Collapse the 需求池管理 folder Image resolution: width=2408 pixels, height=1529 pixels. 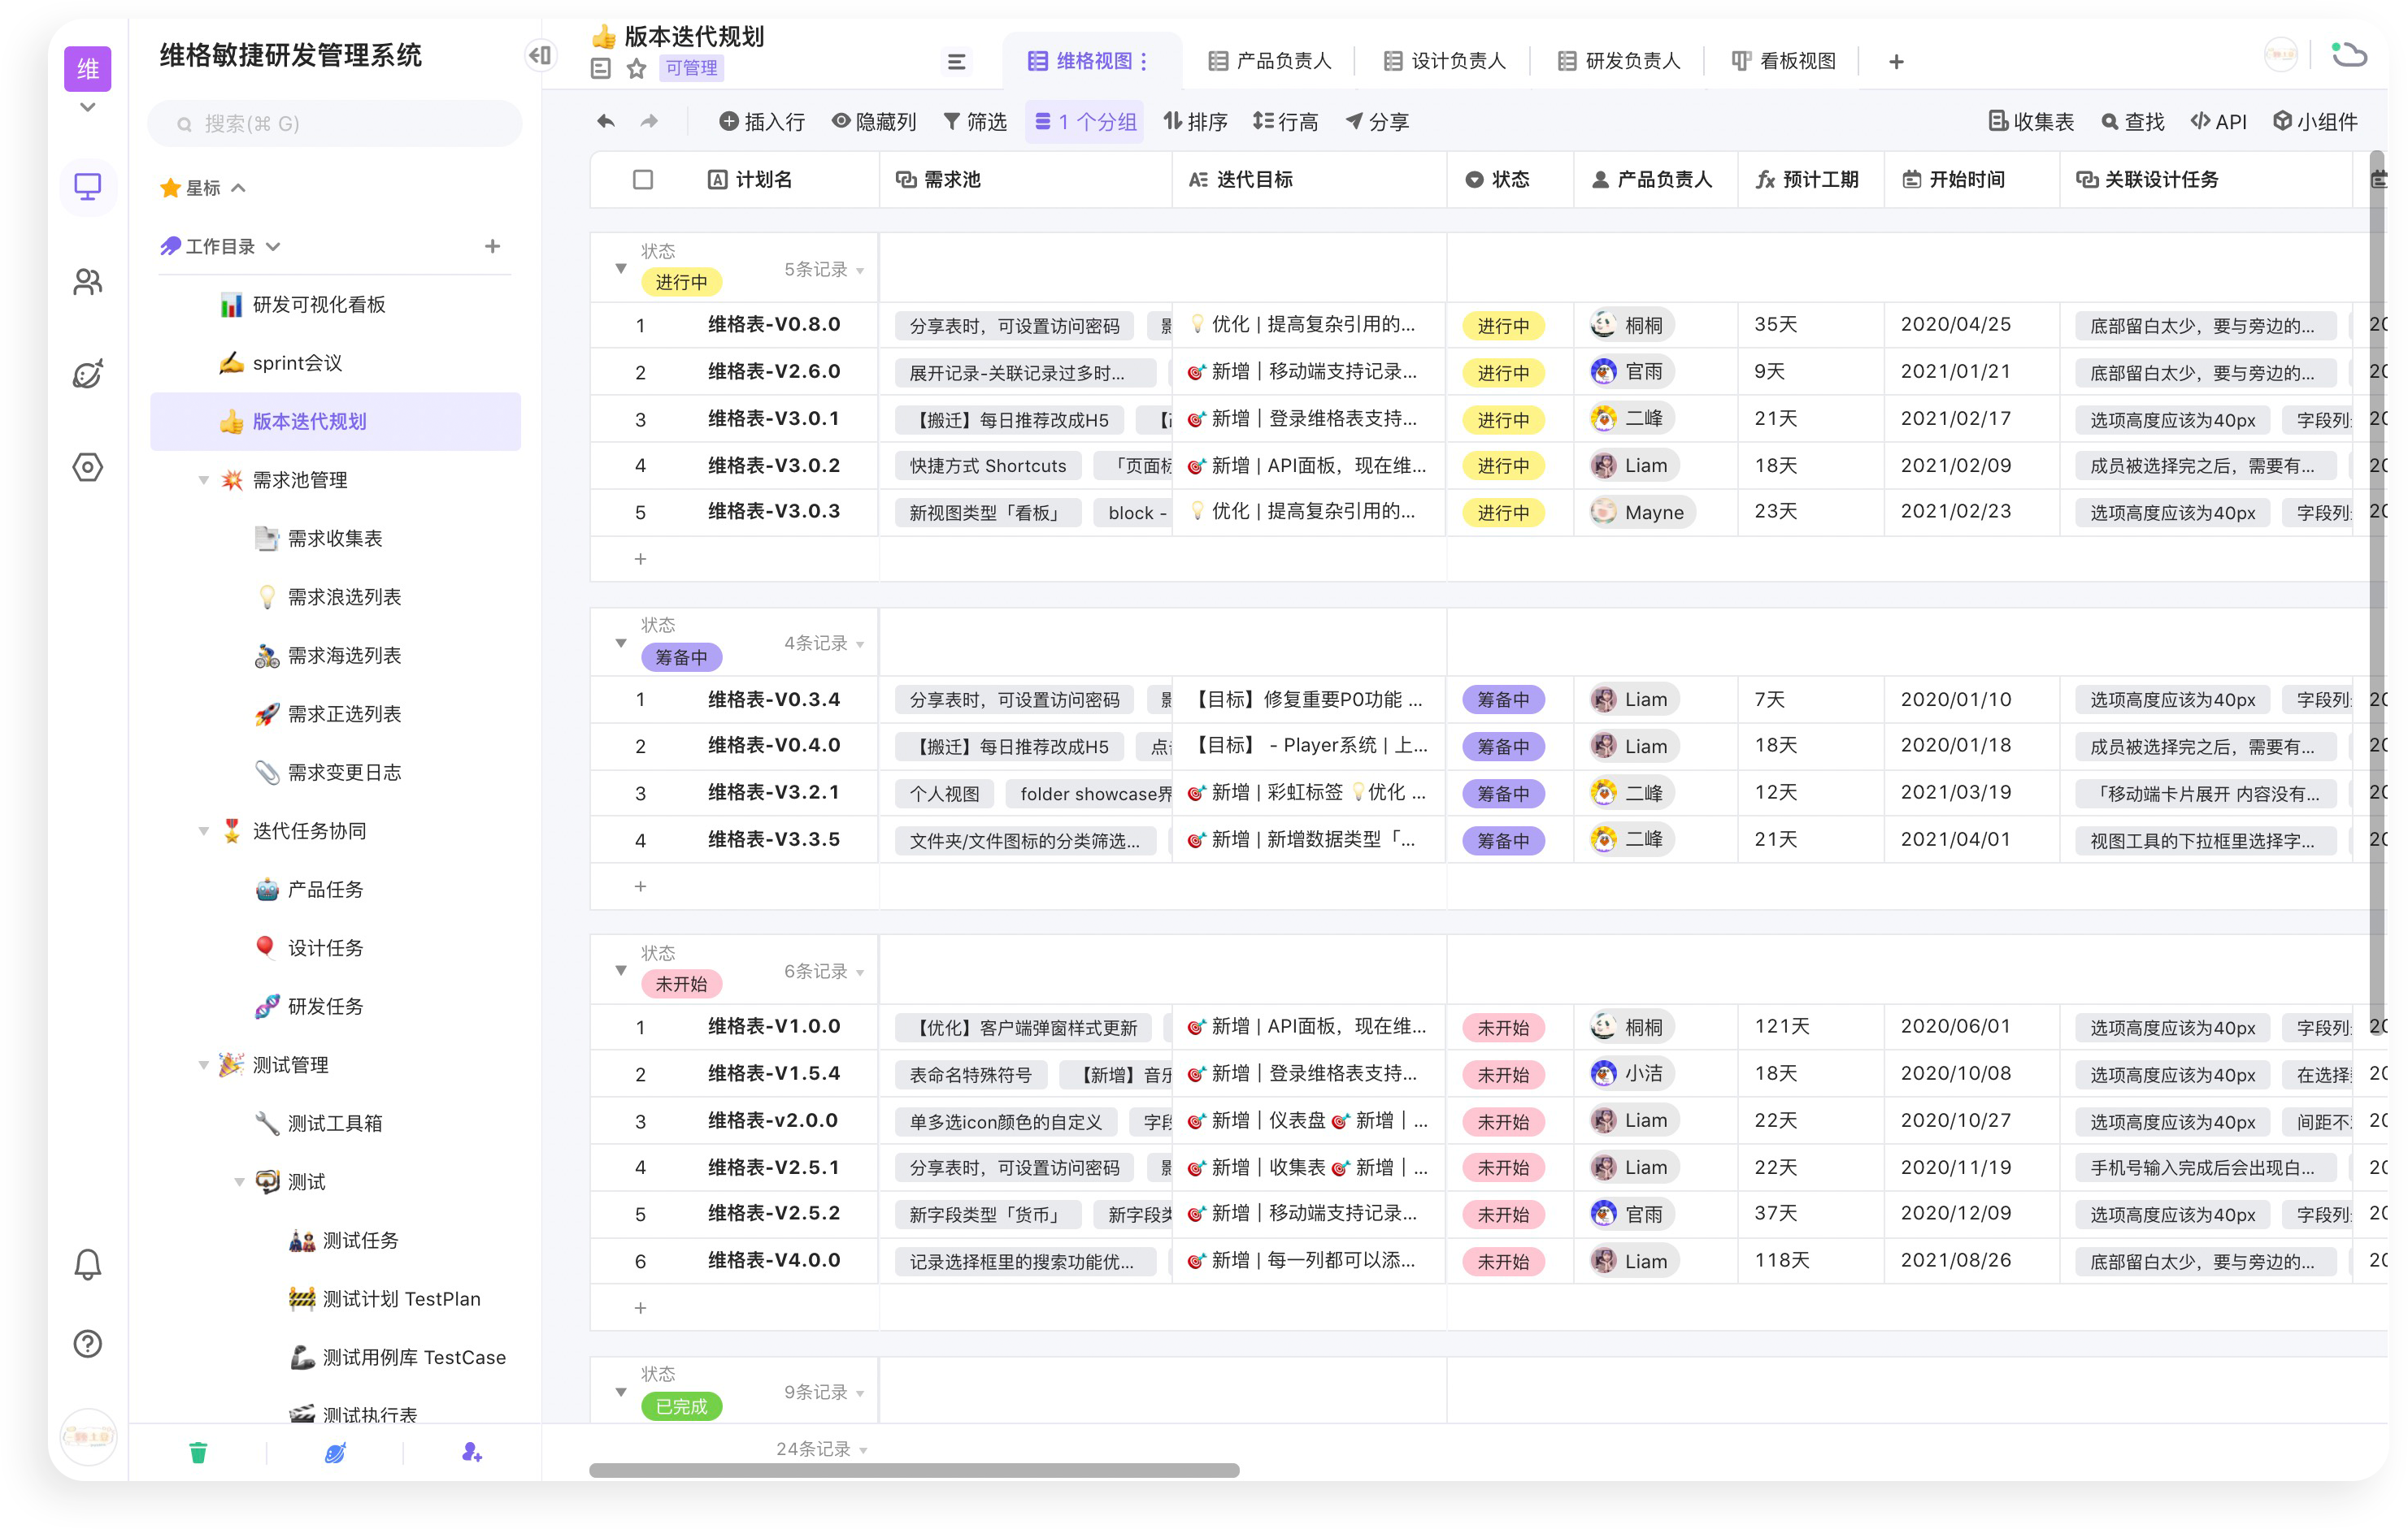pos(203,479)
